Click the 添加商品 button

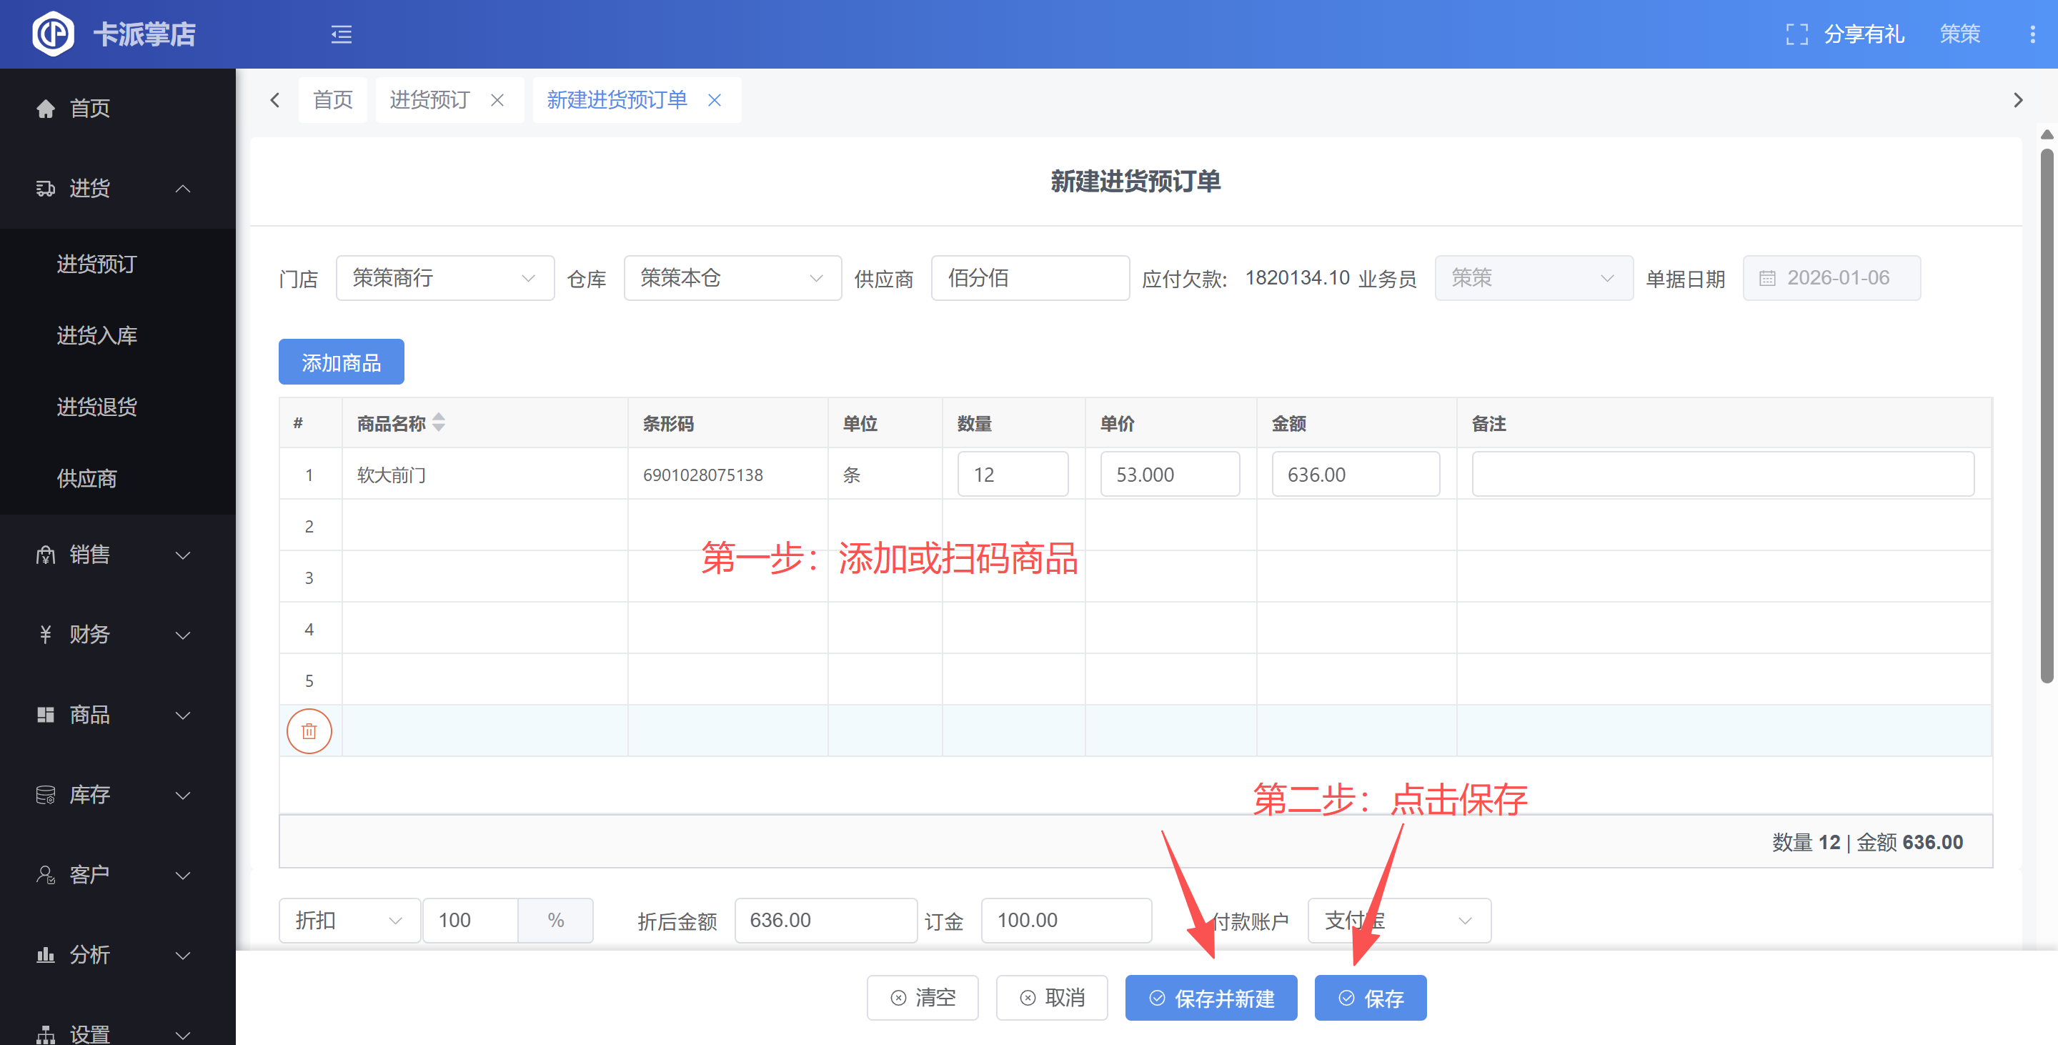click(341, 362)
